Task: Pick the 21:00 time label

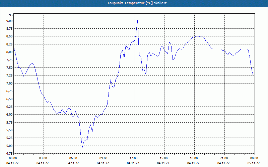Action: pos(224,158)
